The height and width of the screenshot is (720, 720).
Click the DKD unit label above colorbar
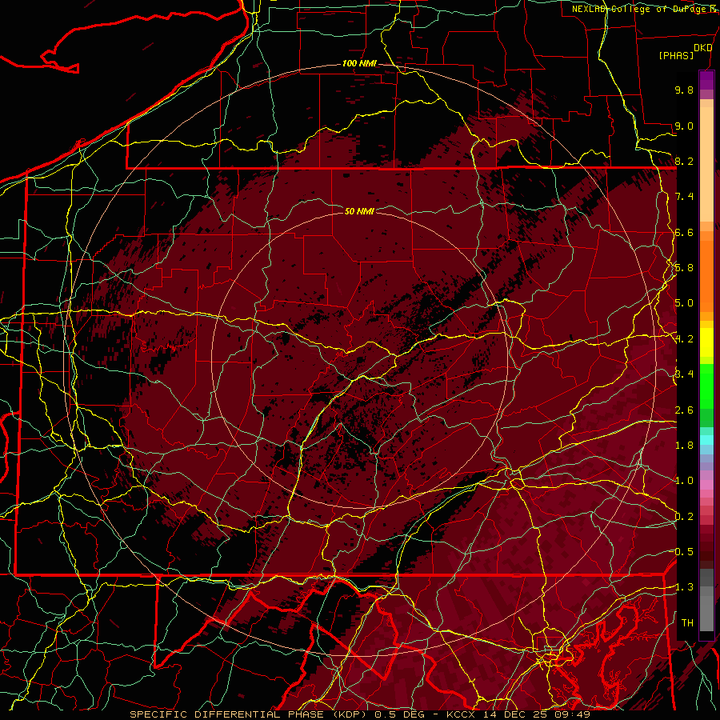click(702, 48)
